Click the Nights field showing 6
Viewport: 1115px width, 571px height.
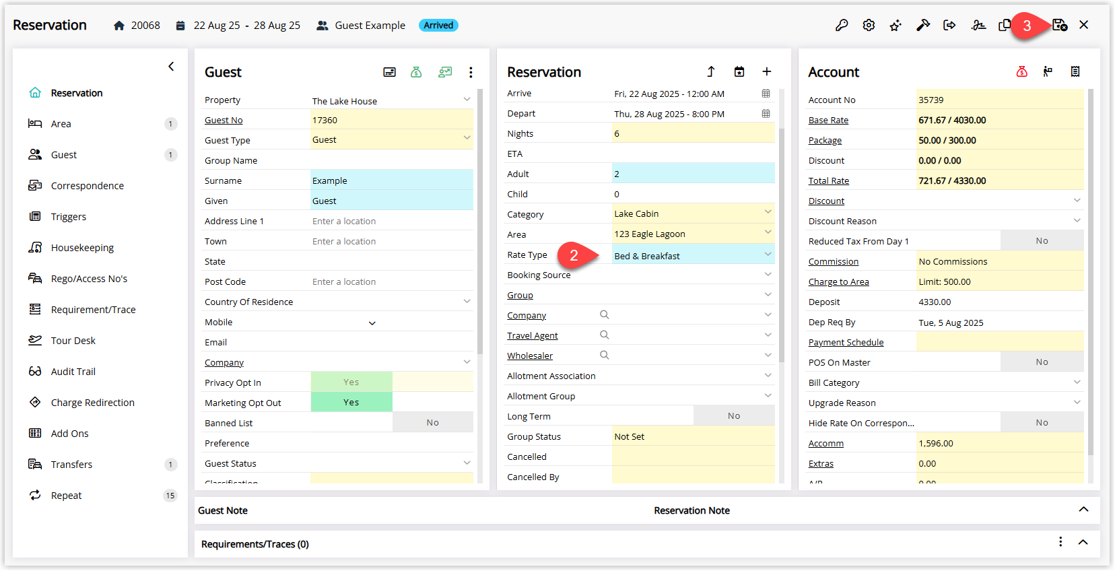[694, 133]
